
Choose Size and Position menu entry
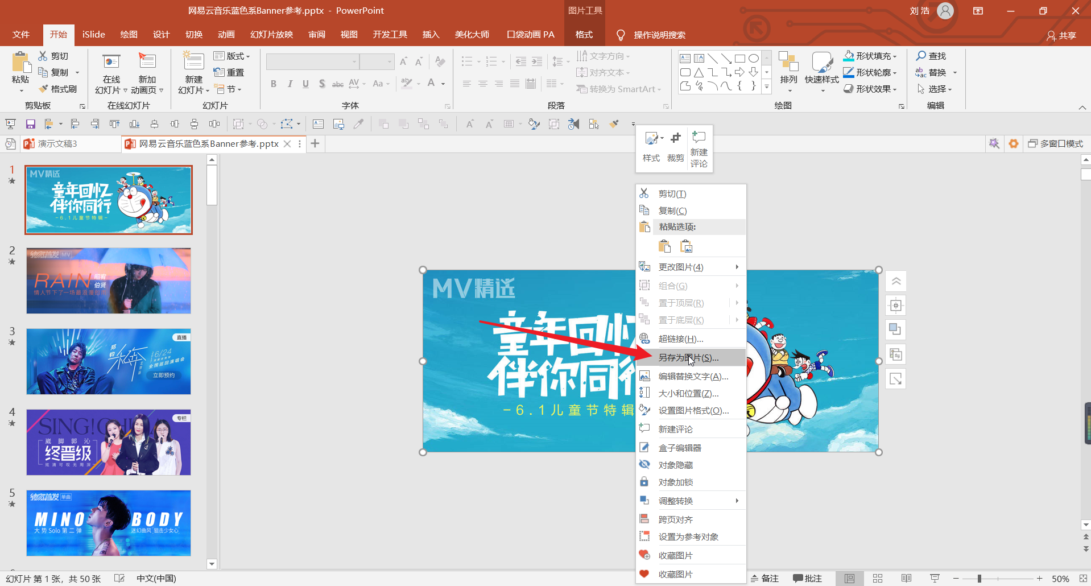tap(691, 393)
